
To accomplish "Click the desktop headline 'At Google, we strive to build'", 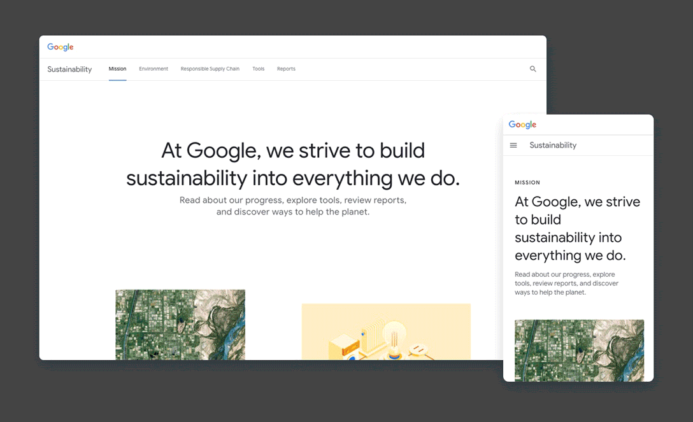I will pyautogui.click(x=293, y=150).
